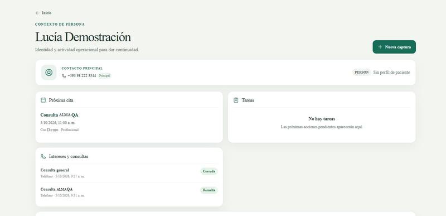
Task: Click the Lucía Demostración title
Action: pos(83,37)
